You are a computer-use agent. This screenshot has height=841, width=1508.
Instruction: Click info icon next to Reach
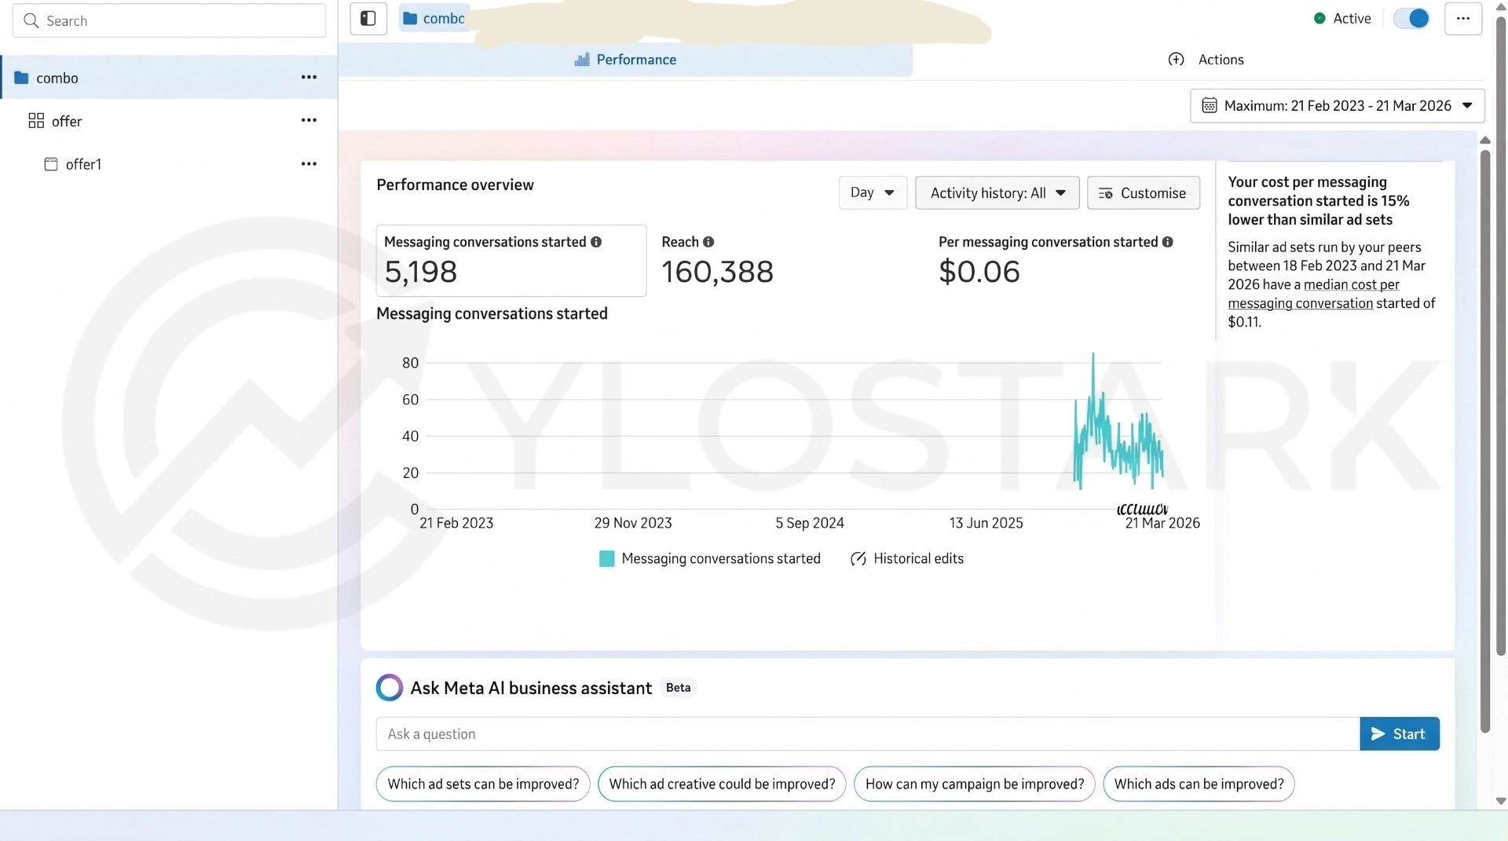coord(708,242)
